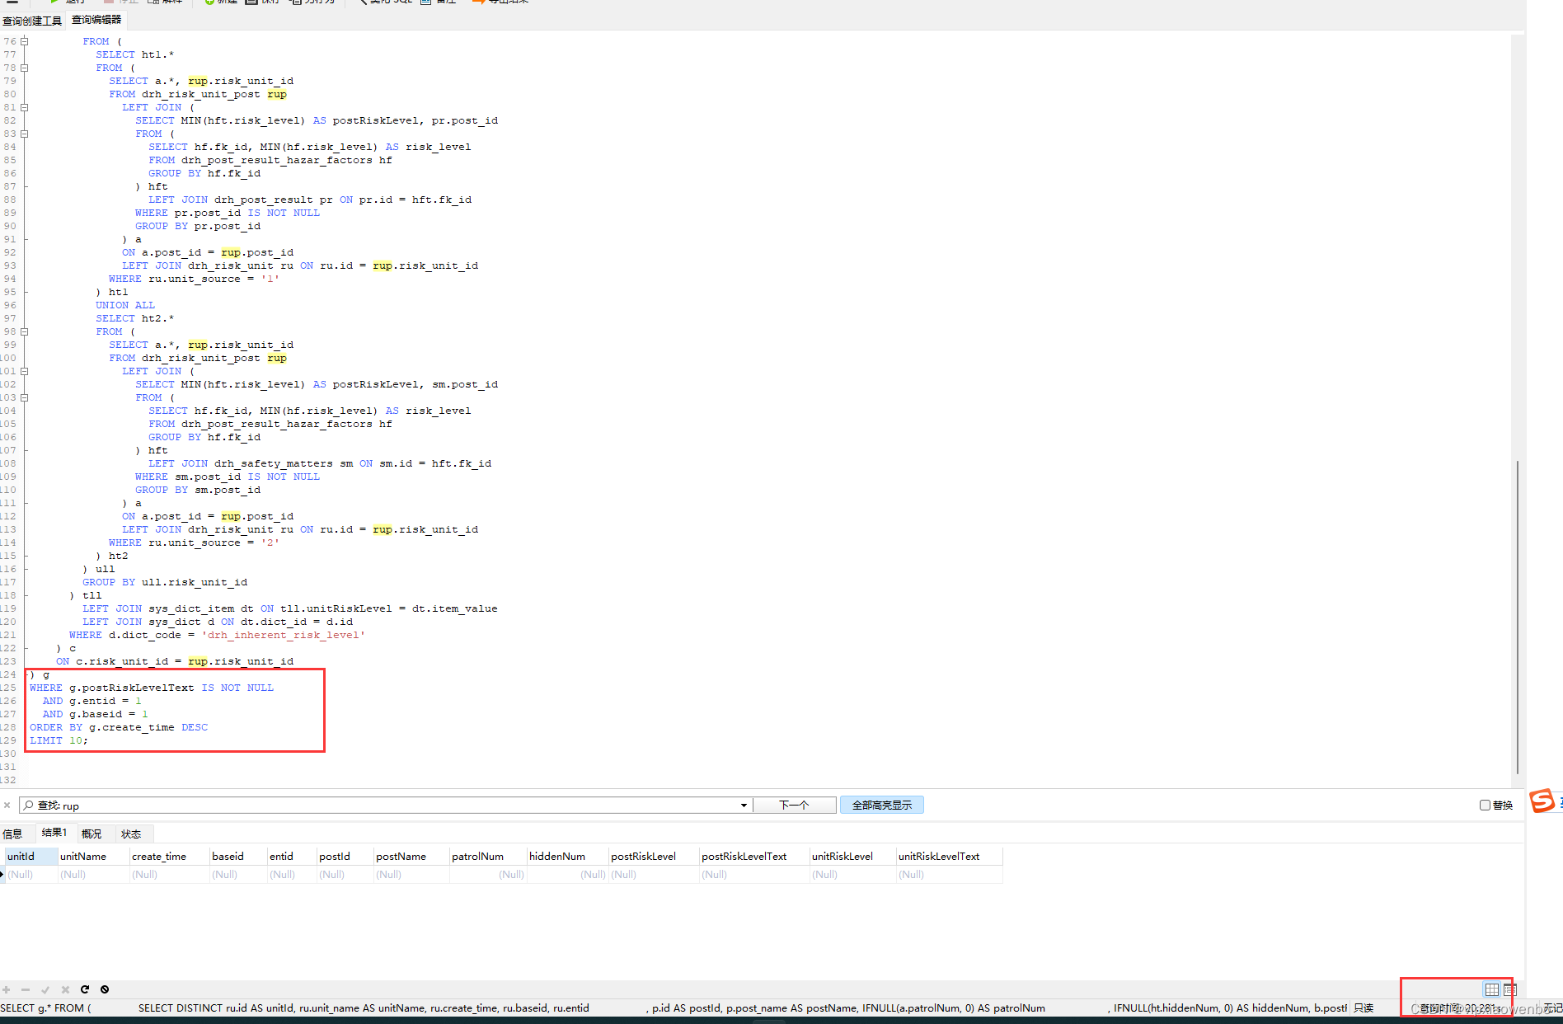Screen dimensions: 1563x1024
Task: Click the 下一个 find next button
Action: pos(795,806)
